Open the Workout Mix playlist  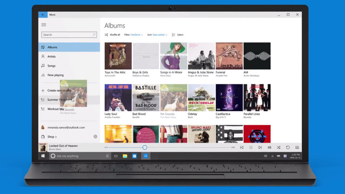(x=69, y=109)
